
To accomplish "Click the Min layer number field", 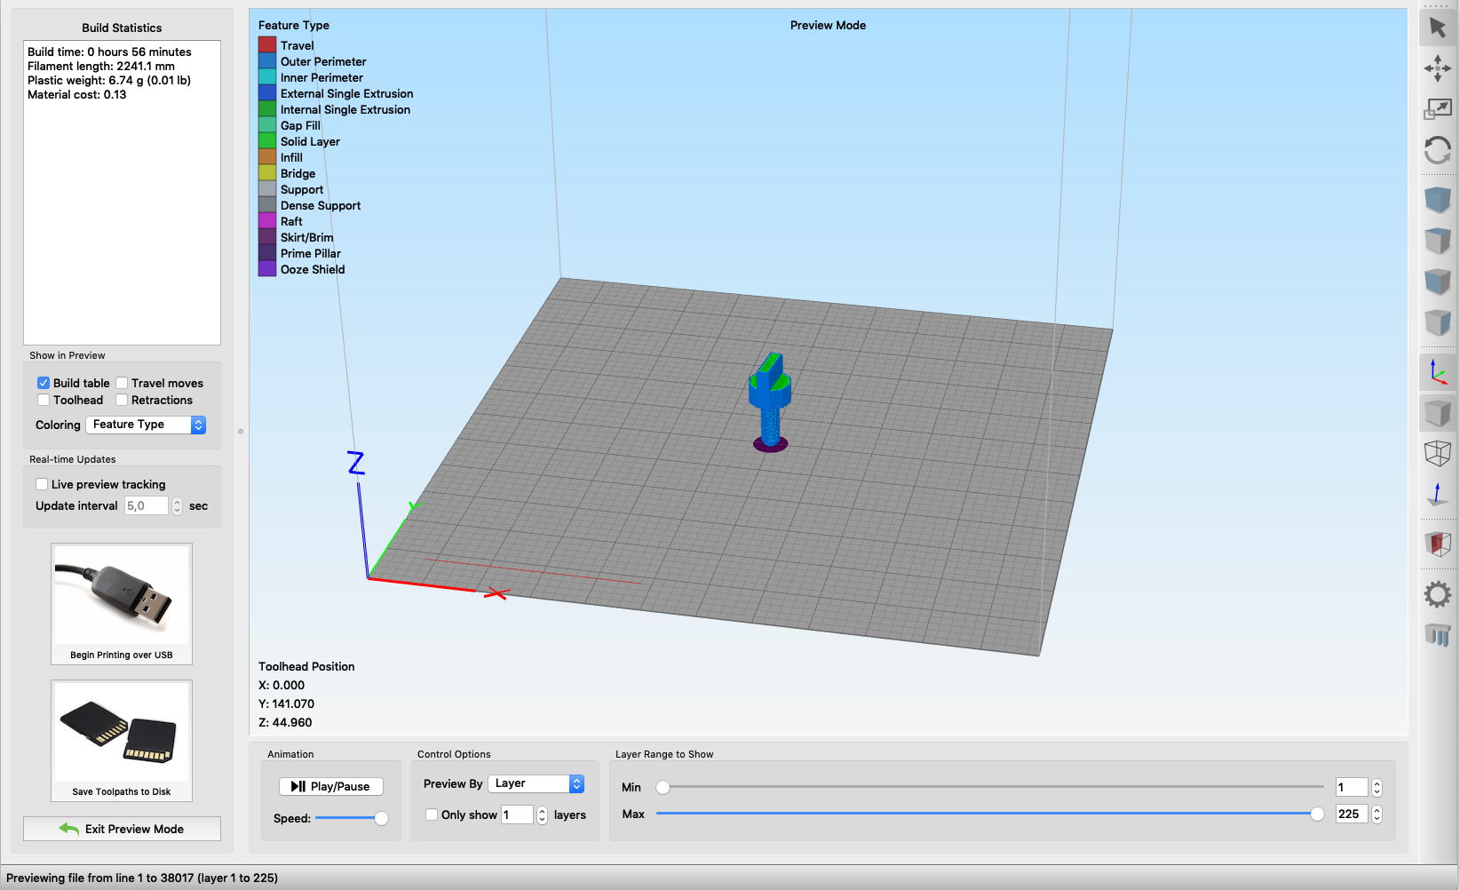I will click(1352, 787).
